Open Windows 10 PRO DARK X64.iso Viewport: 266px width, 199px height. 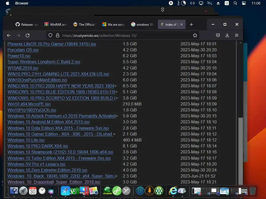38,146
